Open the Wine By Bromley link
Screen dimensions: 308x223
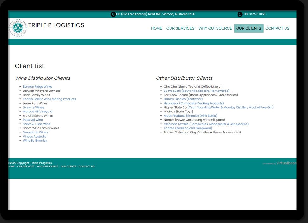(35, 141)
